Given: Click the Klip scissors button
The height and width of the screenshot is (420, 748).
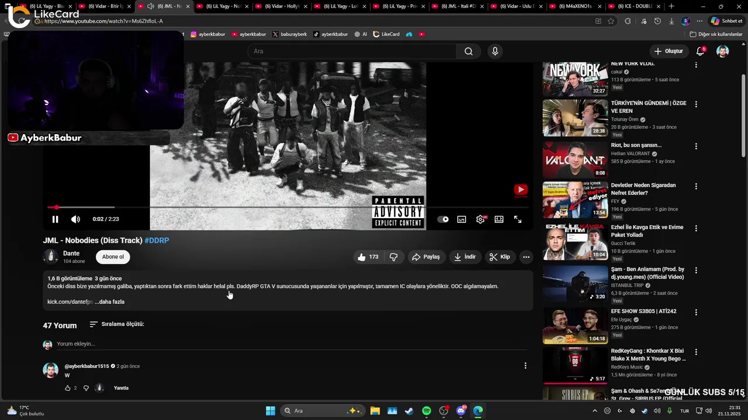Looking at the screenshot, I should (500, 257).
